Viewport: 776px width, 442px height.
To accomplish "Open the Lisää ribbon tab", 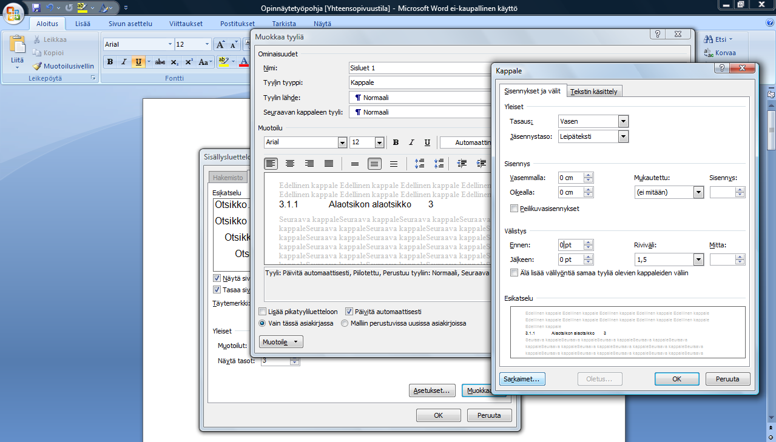I will [84, 24].
